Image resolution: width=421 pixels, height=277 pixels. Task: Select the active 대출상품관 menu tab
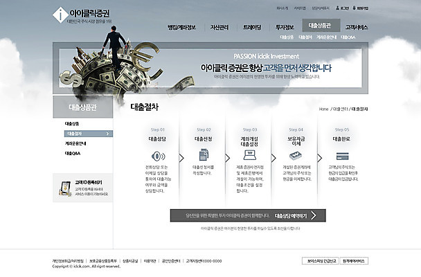(x=321, y=26)
